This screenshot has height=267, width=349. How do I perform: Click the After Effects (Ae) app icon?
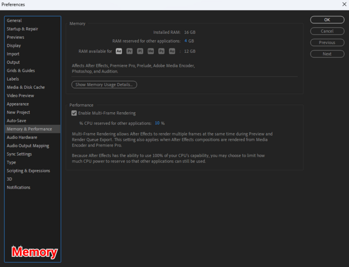[119, 51]
